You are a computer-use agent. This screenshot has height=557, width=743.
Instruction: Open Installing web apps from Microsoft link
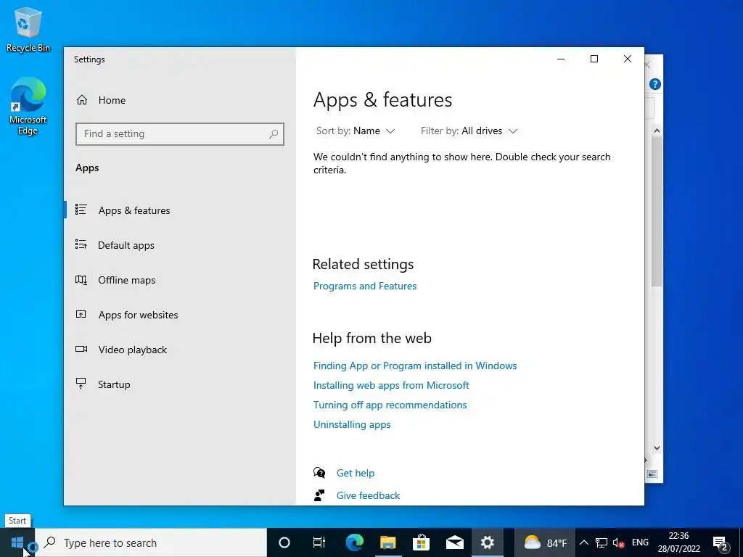(x=391, y=385)
